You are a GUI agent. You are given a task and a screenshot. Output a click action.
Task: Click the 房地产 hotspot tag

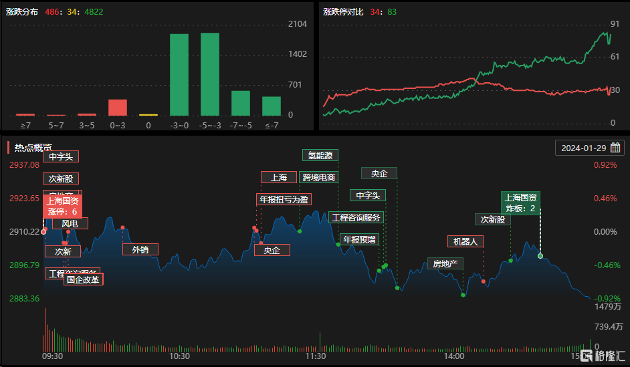445,263
